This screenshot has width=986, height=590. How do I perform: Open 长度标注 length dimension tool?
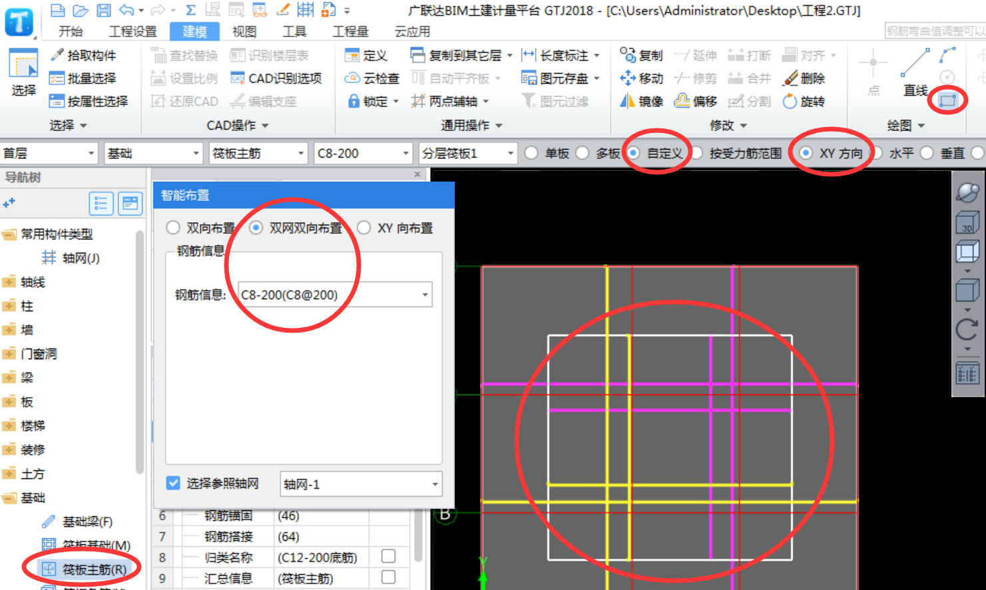tap(560, 55)
